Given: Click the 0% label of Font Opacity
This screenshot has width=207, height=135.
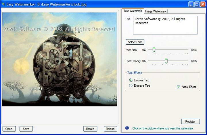Looking at the screenshot, I should coord(144,61).
